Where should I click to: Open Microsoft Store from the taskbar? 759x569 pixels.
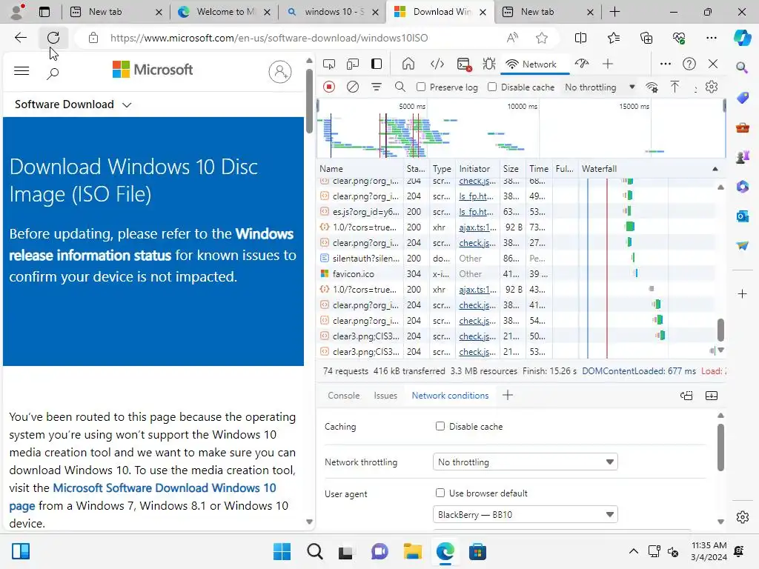click(477, 551)
